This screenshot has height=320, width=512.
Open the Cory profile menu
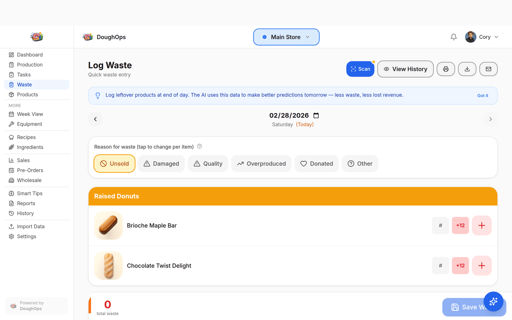(x=482, y=37)
